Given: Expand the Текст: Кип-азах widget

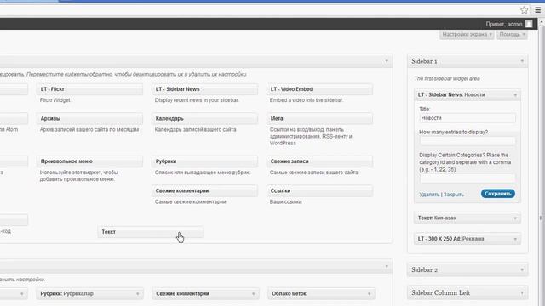Looking at the screenshot, I should click(x=515, y=218).
